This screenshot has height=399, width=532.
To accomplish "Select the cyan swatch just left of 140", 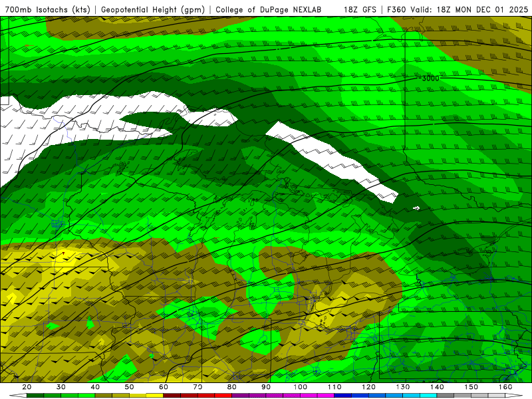I will (428, 396).
